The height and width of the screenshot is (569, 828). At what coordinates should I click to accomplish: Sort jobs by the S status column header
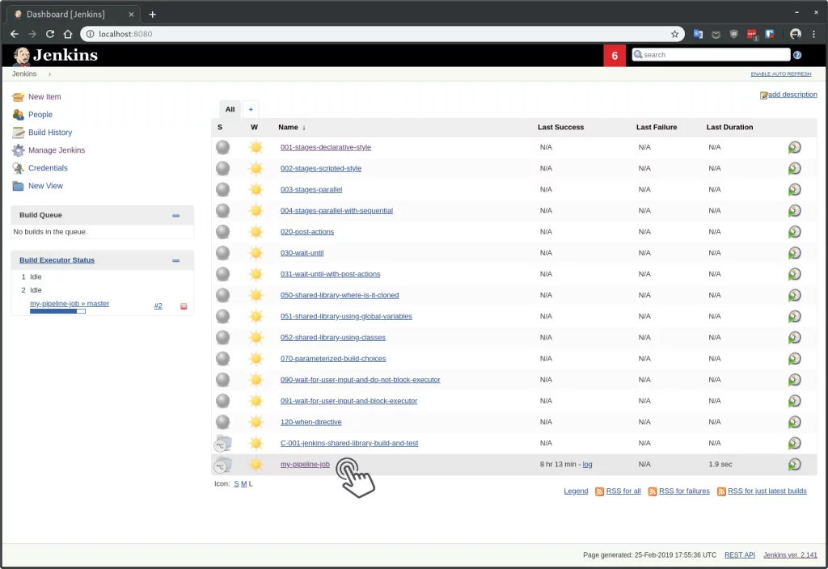[x=220, y=127]
